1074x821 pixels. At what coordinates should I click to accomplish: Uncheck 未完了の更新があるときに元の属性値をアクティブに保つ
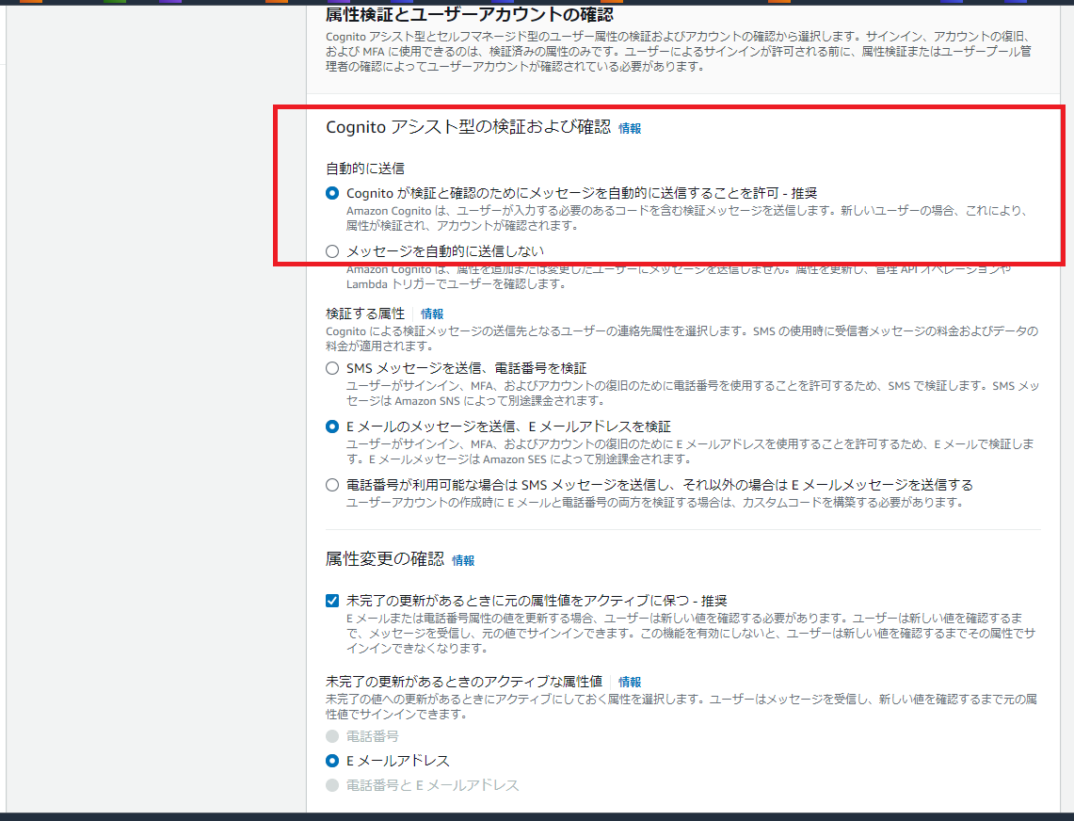click(x=331, y=600)
